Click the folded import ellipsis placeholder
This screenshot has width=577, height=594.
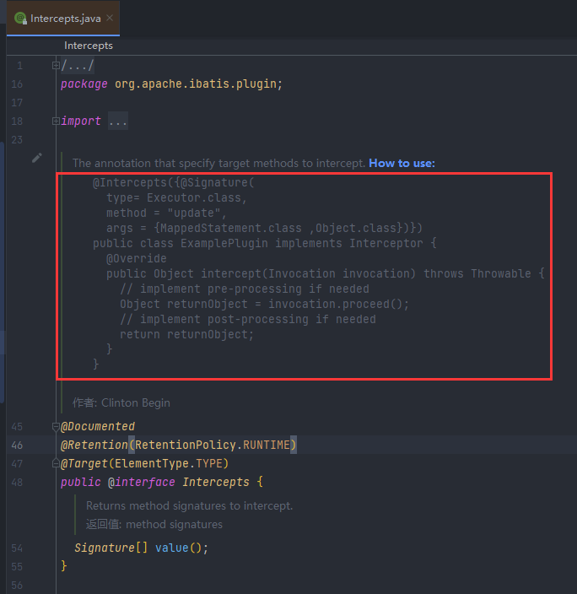pyautogui.click(x=118, y=121)
